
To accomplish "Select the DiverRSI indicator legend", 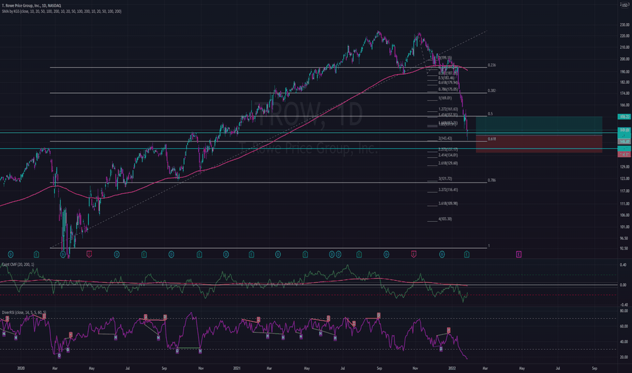I will (x=24, y=312).
